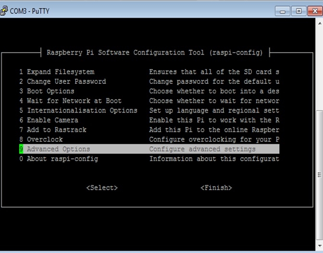Activate the <Finish> button
The image size is (323, 253).
tap(216, 188)
